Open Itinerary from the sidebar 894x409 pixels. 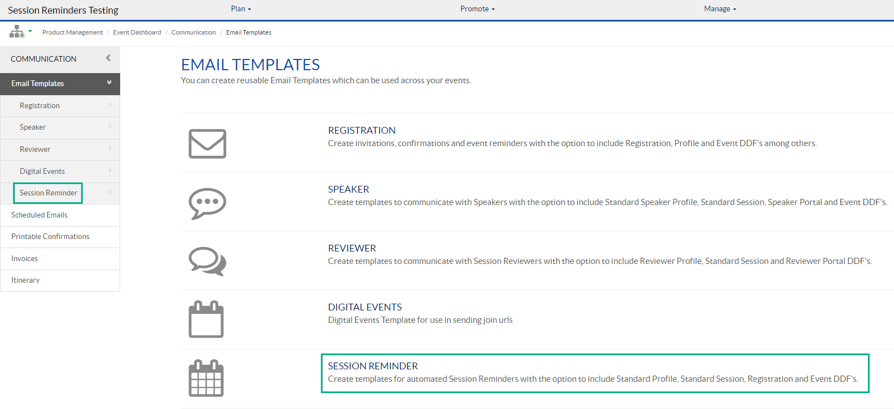pos(26,280)
